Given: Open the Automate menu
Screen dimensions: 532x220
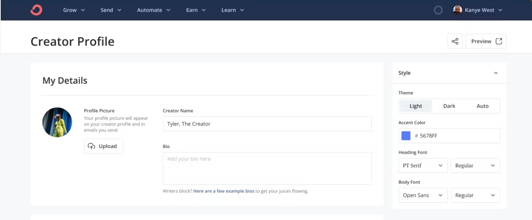Looking at the screenshot, I should pyautogui.click(x=153, y=10).
